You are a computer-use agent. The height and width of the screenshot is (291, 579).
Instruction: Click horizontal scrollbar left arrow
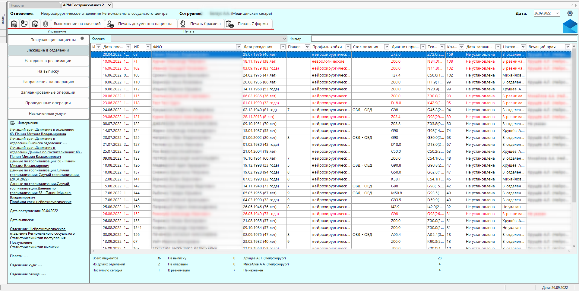(x=93, y=251)
